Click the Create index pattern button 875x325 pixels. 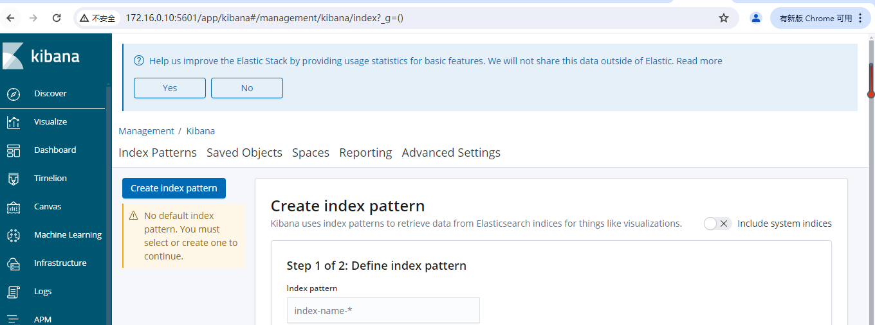tap(174, 188)
